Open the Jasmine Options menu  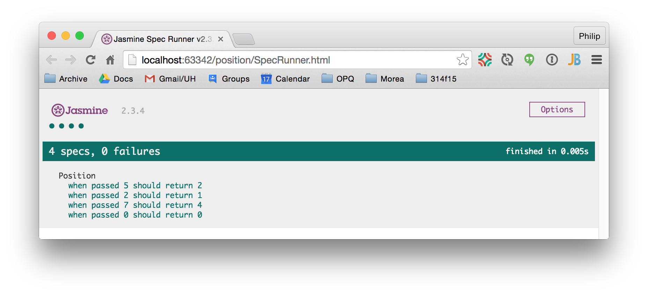[x=557, y=109]
